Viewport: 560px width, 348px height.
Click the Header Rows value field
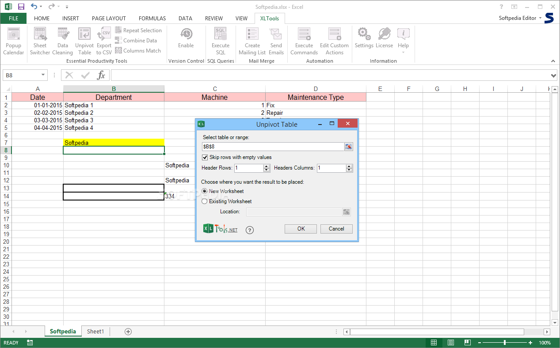[x=249, y=168]
